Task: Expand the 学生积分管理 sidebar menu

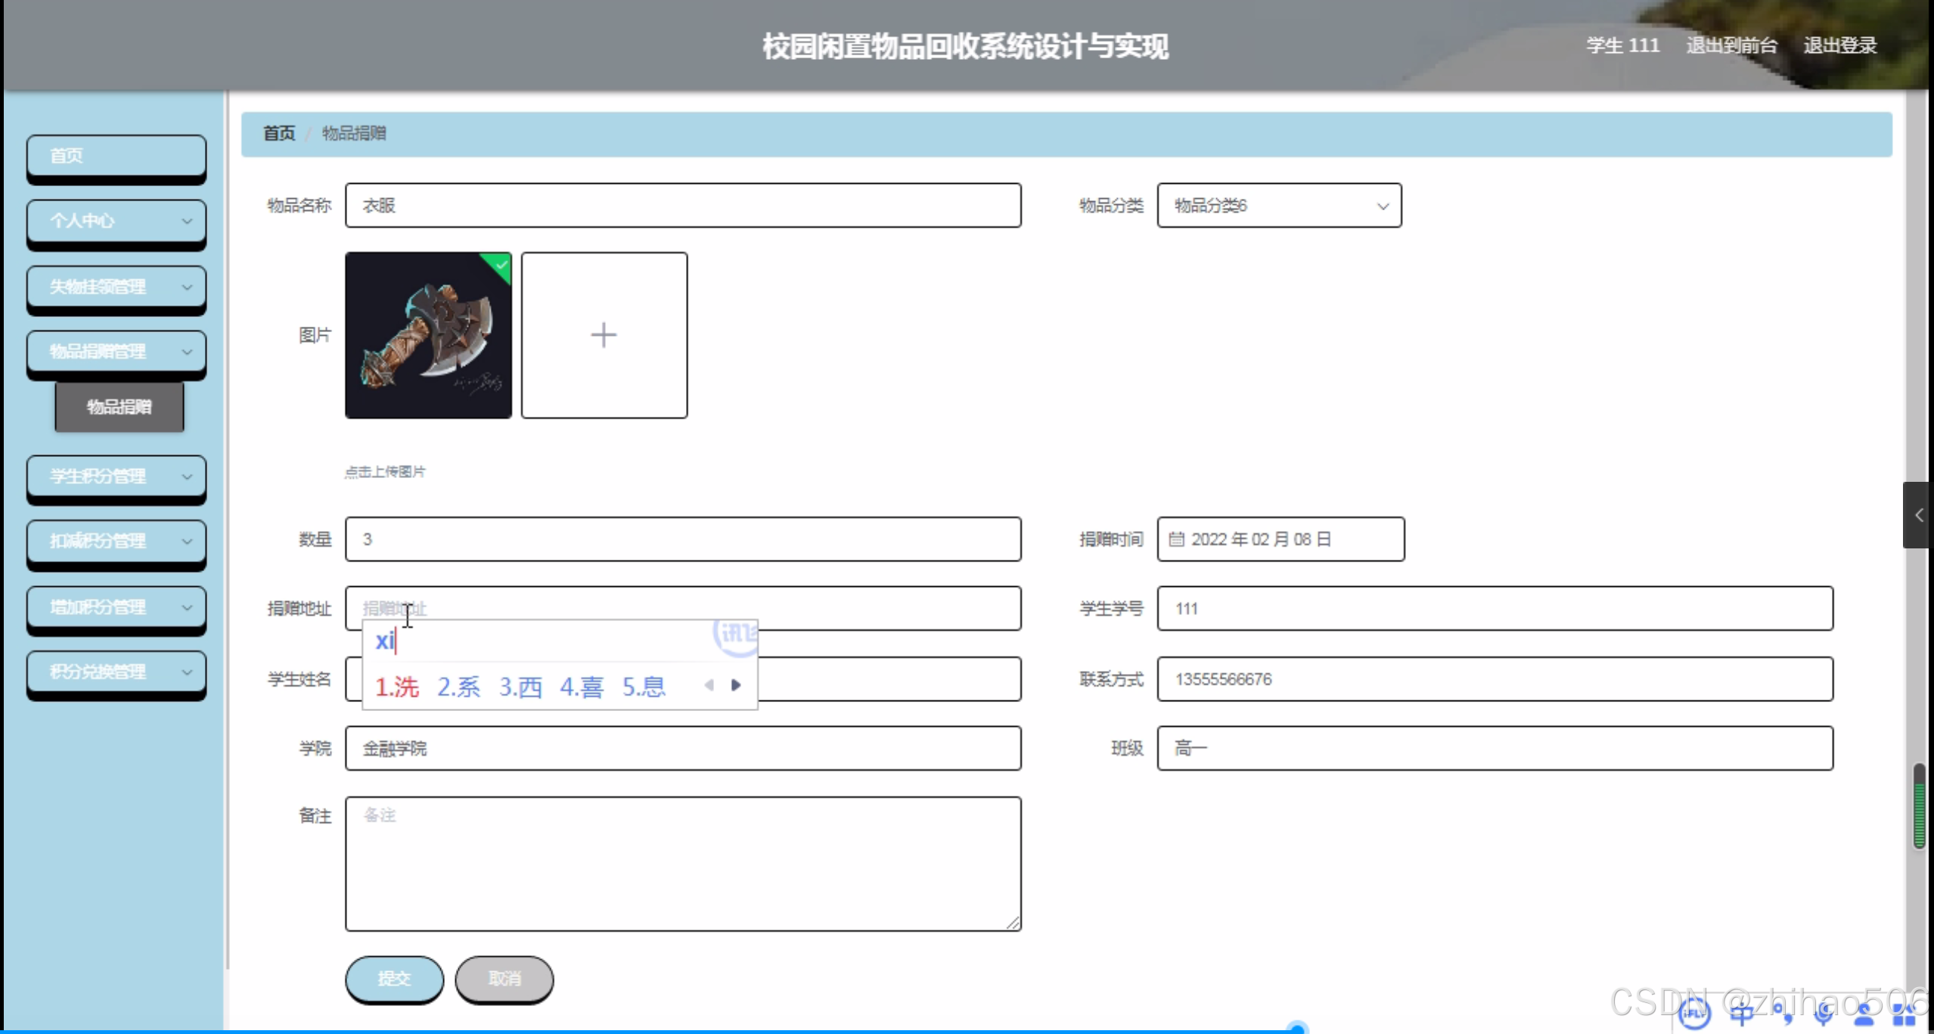Action: coord(116,477)
